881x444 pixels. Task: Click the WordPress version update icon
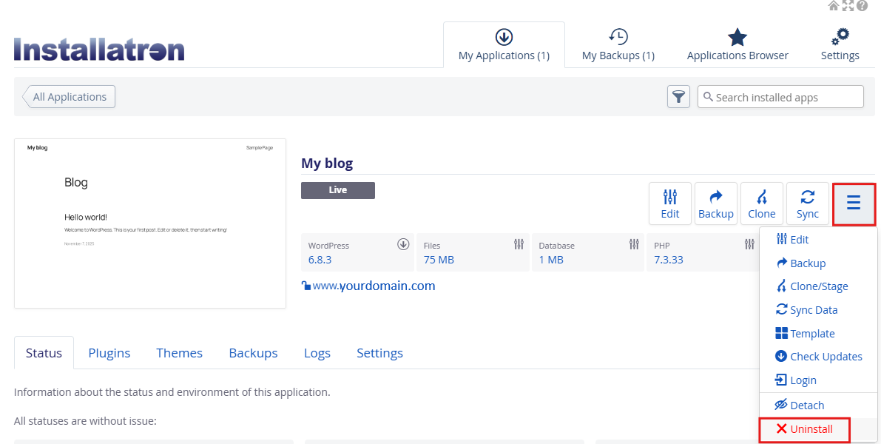tap(403, 244)
